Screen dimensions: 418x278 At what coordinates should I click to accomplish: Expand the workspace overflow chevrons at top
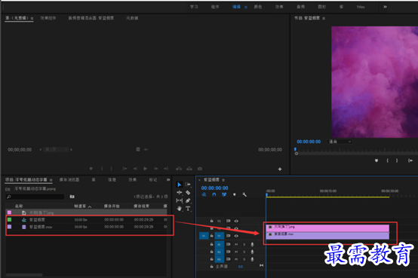tap(386, 7)
